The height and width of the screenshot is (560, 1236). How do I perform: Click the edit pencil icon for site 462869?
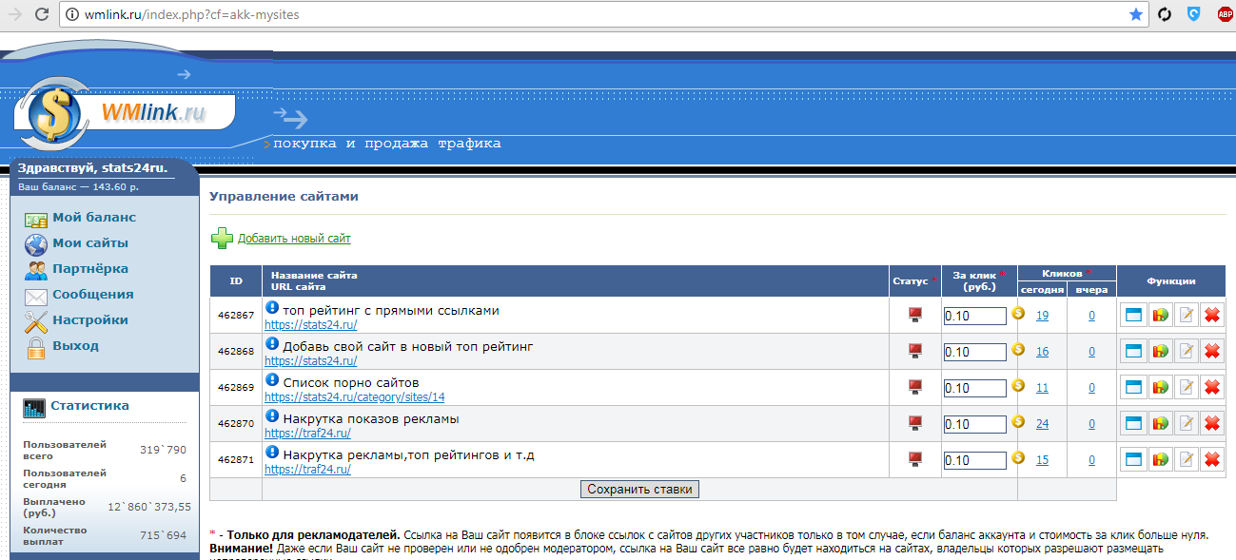(1186, 388)
